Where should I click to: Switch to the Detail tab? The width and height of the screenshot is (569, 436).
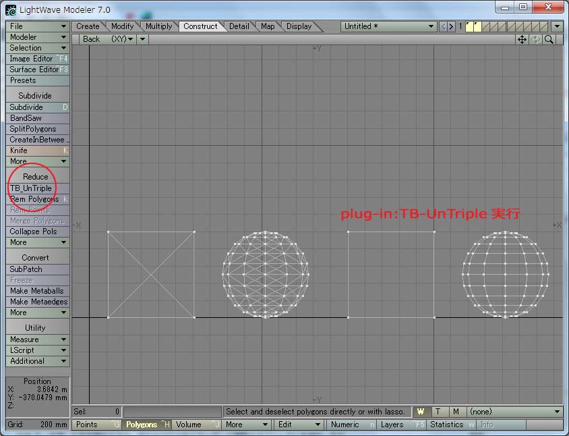(239, 26)
